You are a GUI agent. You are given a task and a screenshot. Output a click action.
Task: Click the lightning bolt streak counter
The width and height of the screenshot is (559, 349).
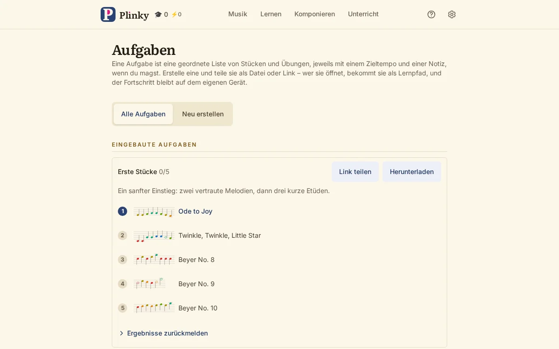tap(177, 14)
